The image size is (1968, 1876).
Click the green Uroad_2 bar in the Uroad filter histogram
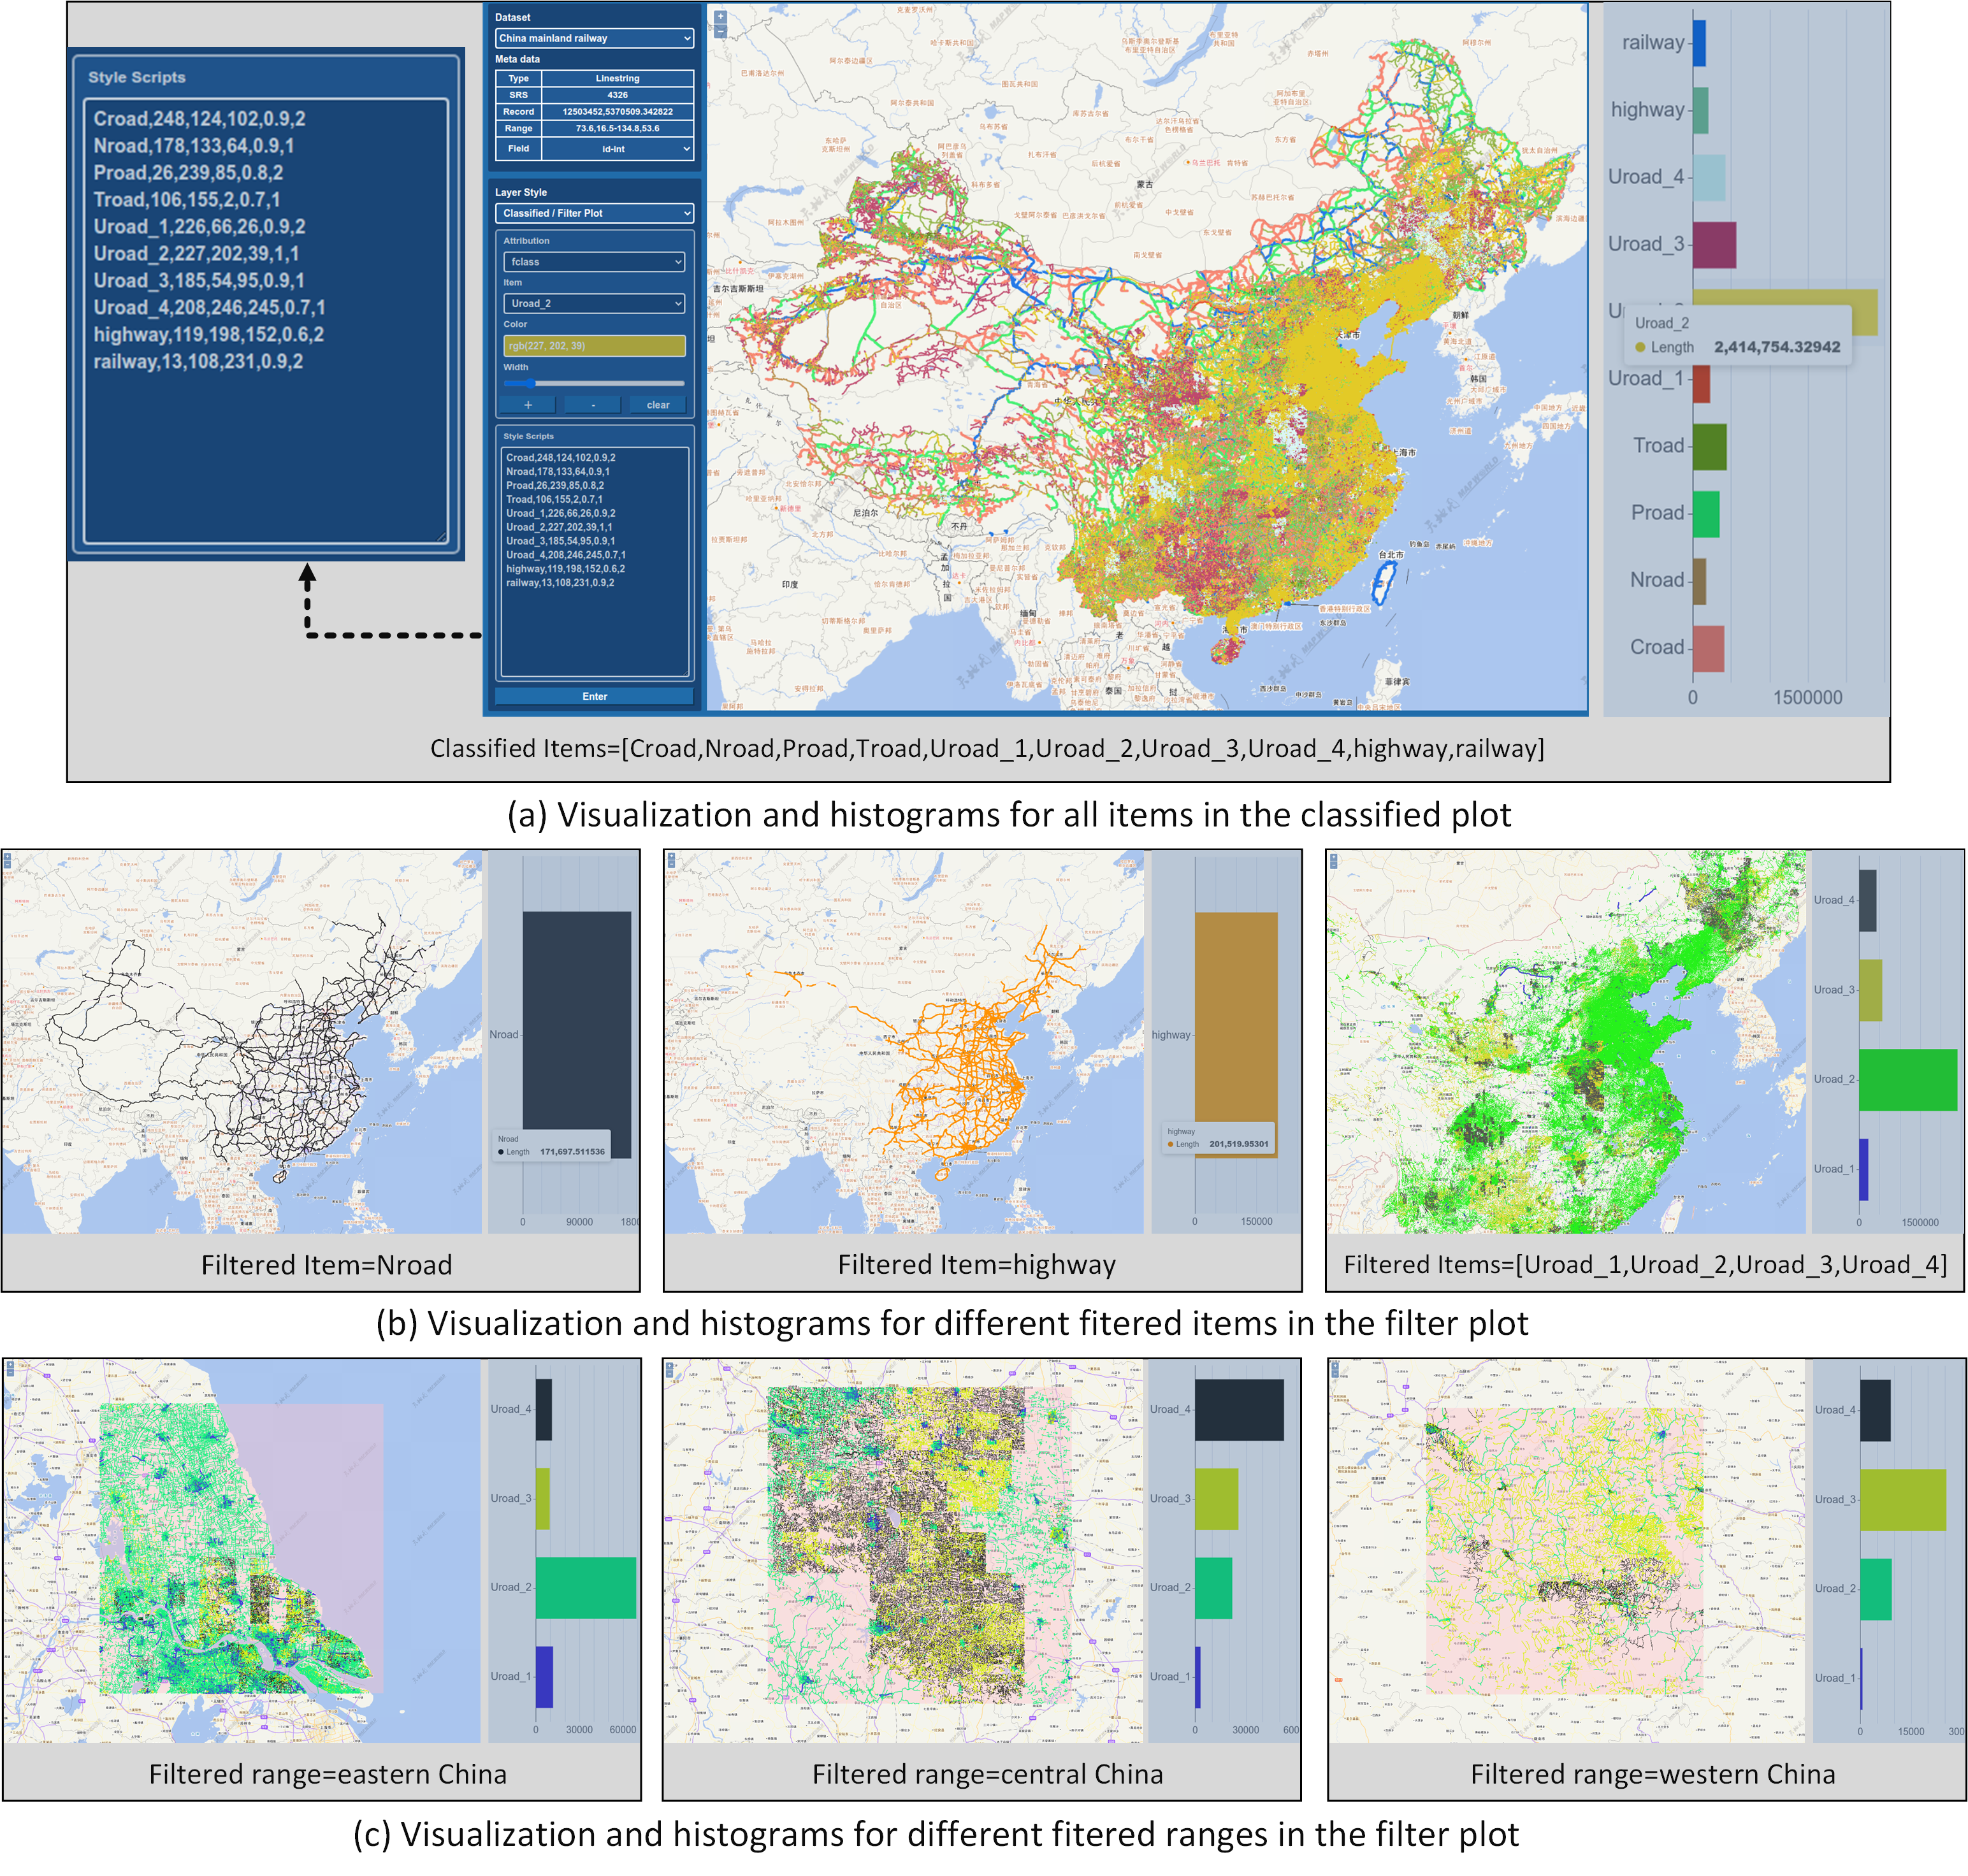[x=1907, y=1080]
